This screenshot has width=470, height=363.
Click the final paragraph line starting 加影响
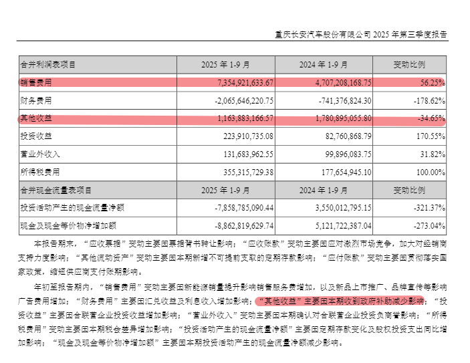coord(181,343)
